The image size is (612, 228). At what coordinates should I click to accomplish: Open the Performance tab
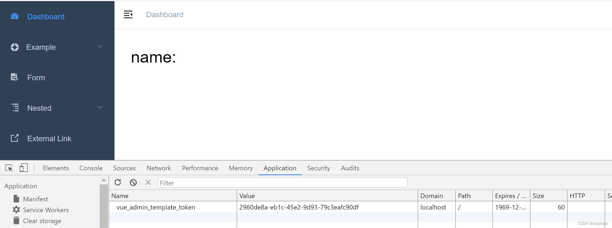click(200, 168)
